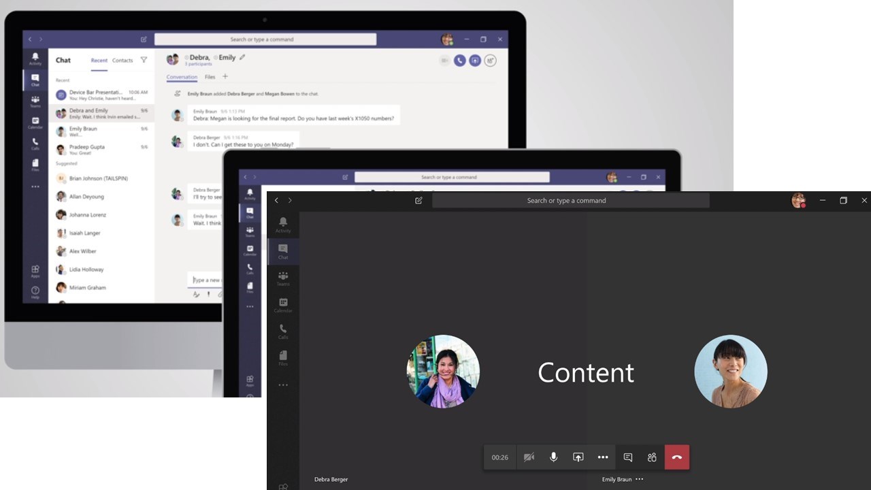871x490 pixels.
Task: Open more options next to Emily Braun's name
Action: point(639,479)
